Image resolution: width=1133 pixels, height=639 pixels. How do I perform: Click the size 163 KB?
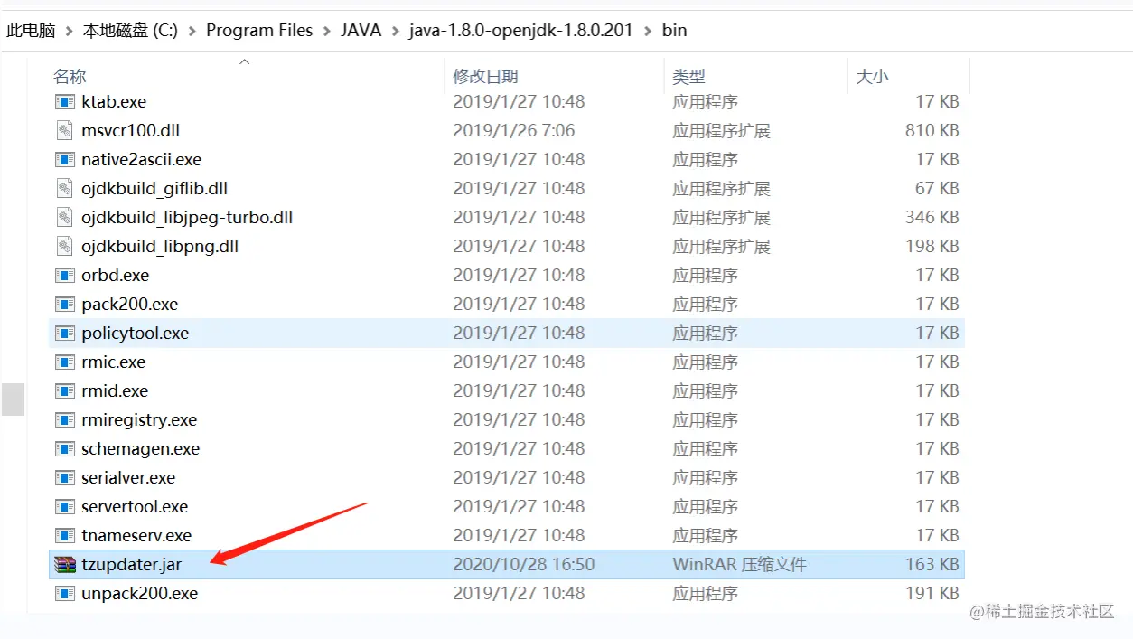(932, 565)
